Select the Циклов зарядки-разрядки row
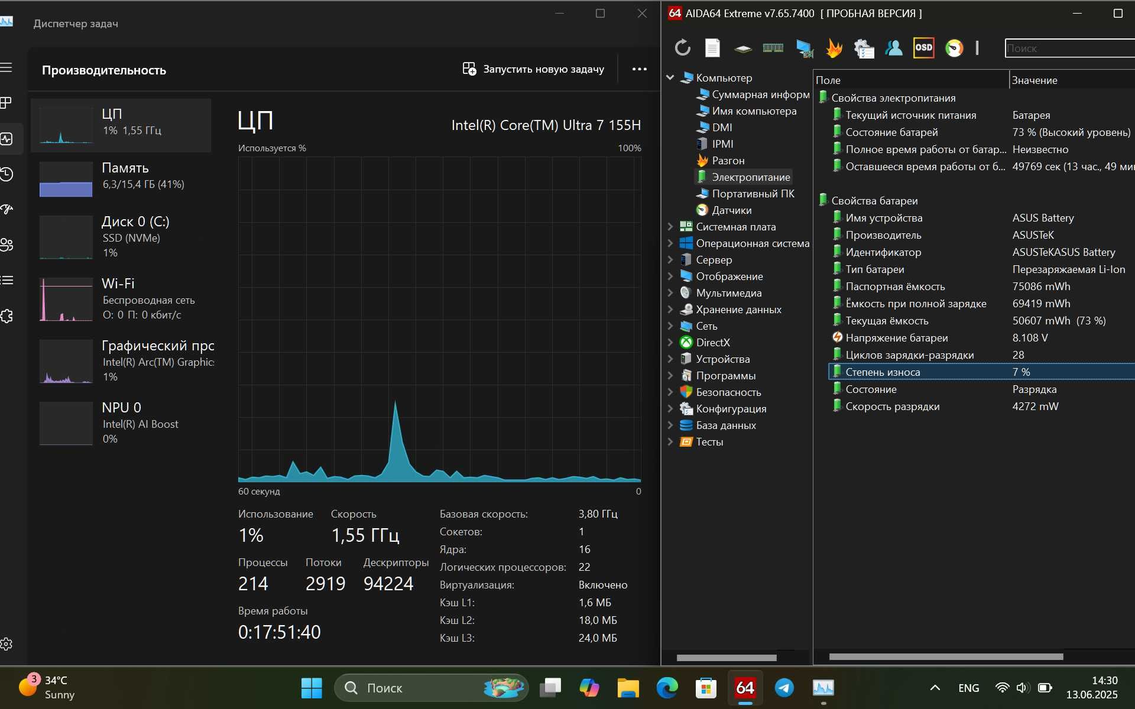Viewport: 1135px width, 709px height. 981,354
